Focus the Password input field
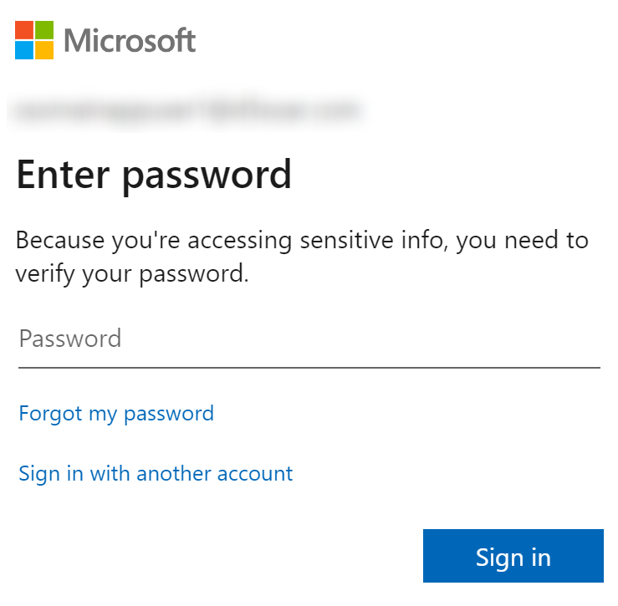 click(309, 339)
